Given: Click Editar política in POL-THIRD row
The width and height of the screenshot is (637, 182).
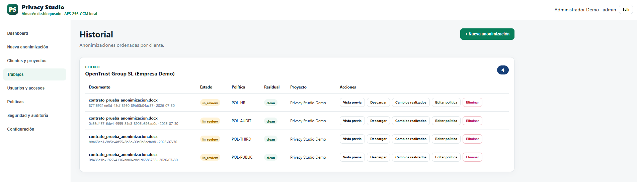Looking at the screenshot, I should [x=446, y=139].
